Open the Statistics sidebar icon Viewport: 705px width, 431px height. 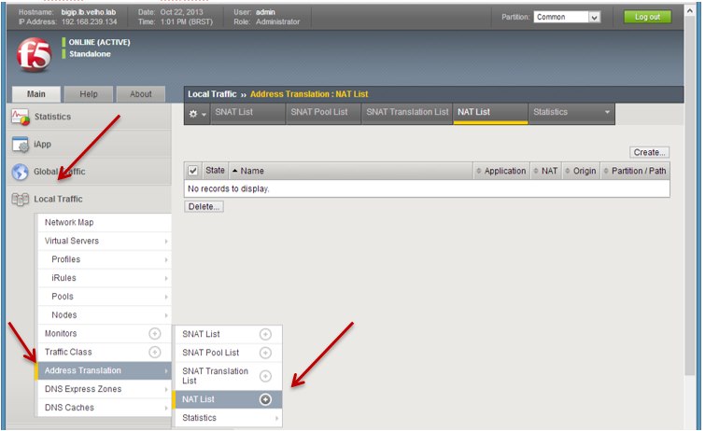click(x=20, y=117)
